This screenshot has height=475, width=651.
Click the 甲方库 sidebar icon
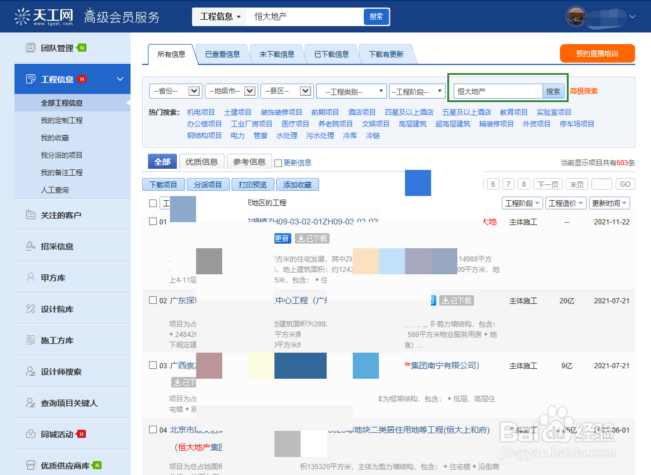pyautogui.click(x=30, y=278)
